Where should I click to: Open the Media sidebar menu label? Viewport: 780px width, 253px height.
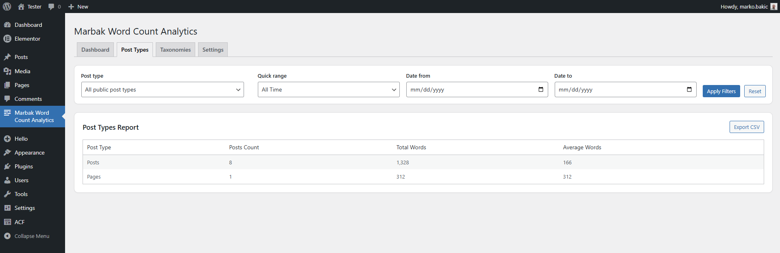[x=22, y=71]
